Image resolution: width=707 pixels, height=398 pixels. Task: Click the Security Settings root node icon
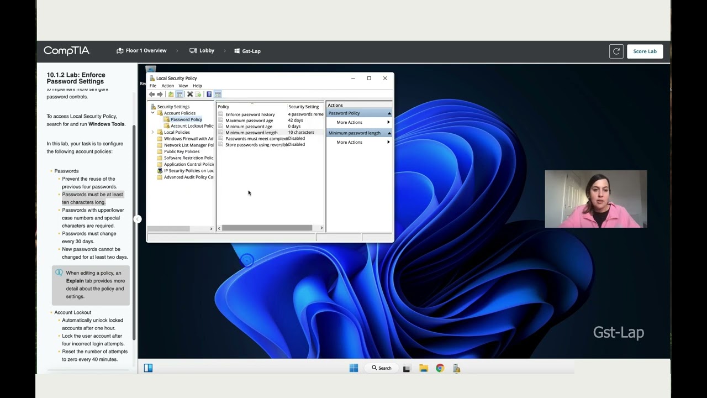pyautogui.click(x=153, y=107)
